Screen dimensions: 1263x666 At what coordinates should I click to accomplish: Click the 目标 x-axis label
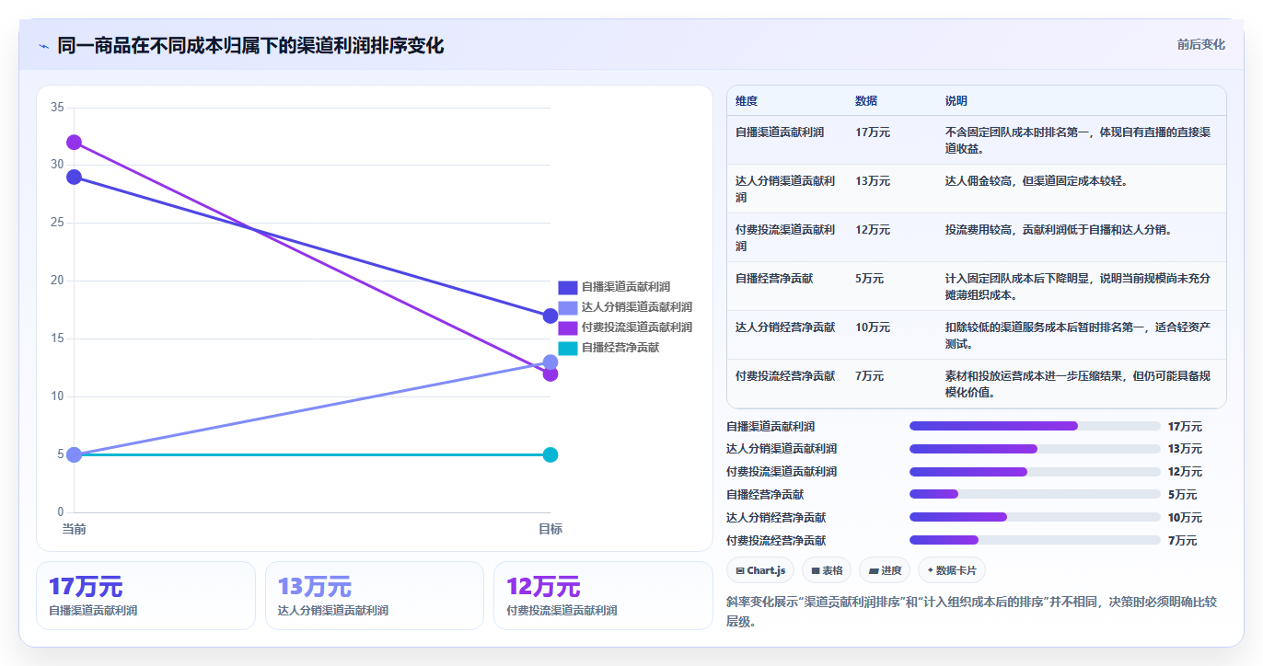[x=550, y=529]
